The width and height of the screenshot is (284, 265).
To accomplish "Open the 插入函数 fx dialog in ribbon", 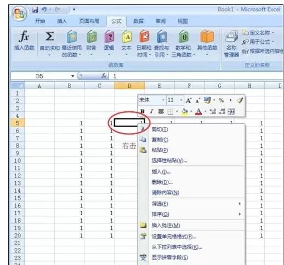I will click(x=24, y=41).
